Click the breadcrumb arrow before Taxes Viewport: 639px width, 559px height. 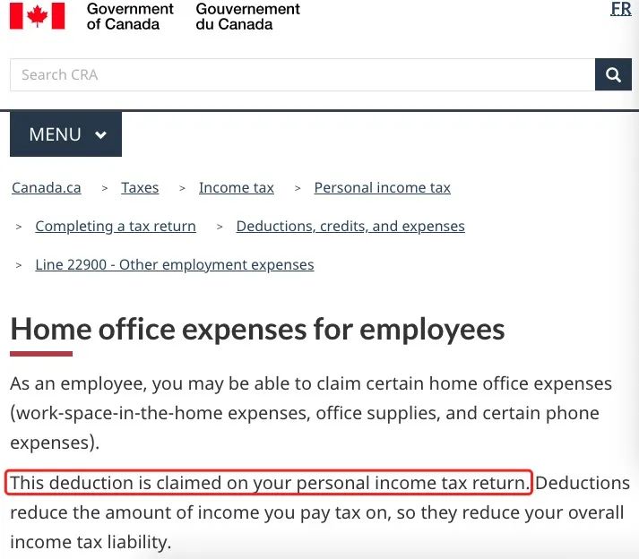(105, 188)
